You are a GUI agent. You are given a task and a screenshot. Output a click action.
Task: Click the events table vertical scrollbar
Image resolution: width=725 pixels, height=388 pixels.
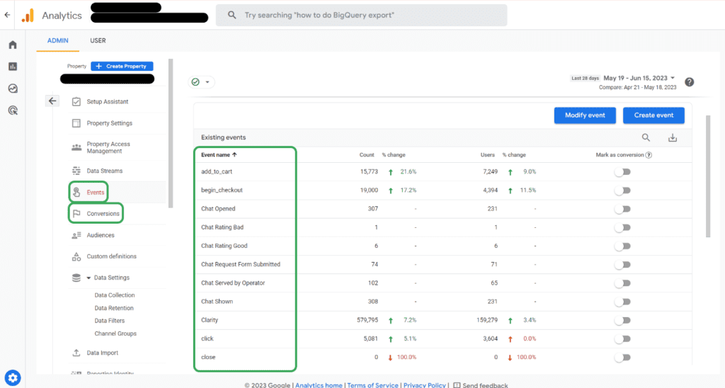pos(708,177)
